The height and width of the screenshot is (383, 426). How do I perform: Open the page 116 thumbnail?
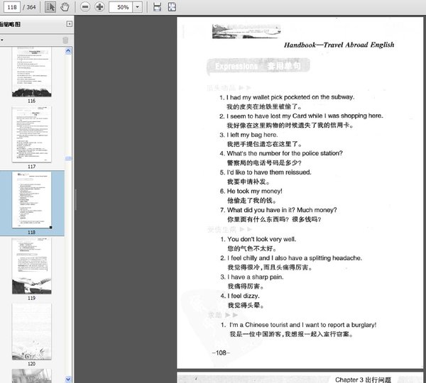point(31,72)
